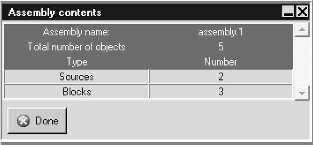Click the Blocks count value 3

(x=221, y=92)
